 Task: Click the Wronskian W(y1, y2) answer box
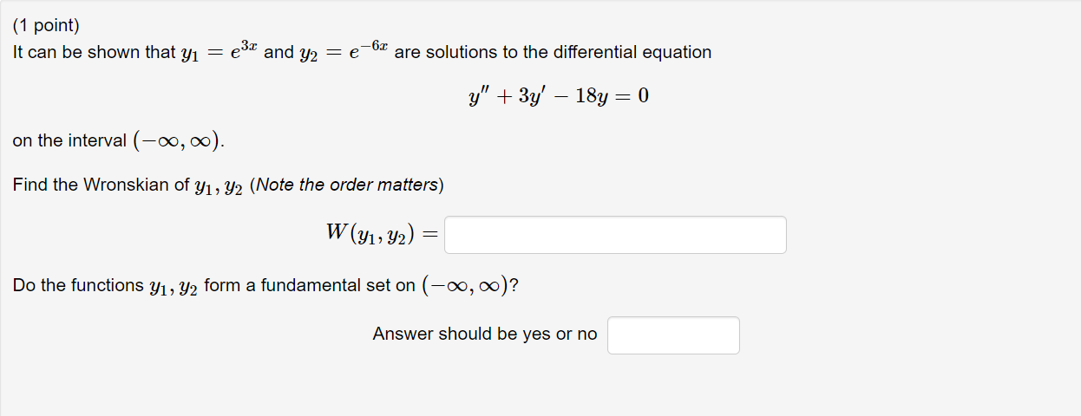(x=615, y=235)
